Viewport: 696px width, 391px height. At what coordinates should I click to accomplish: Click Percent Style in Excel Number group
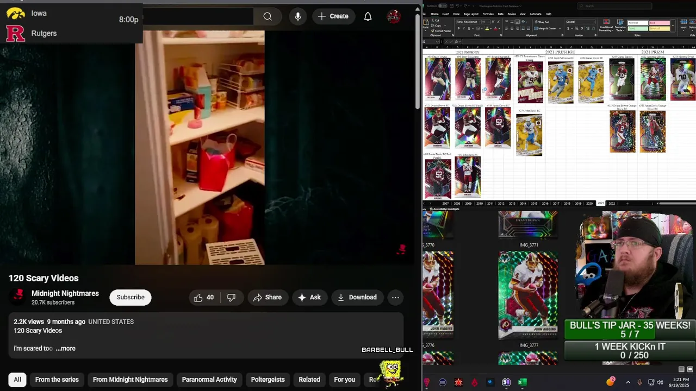pos(576,28)
